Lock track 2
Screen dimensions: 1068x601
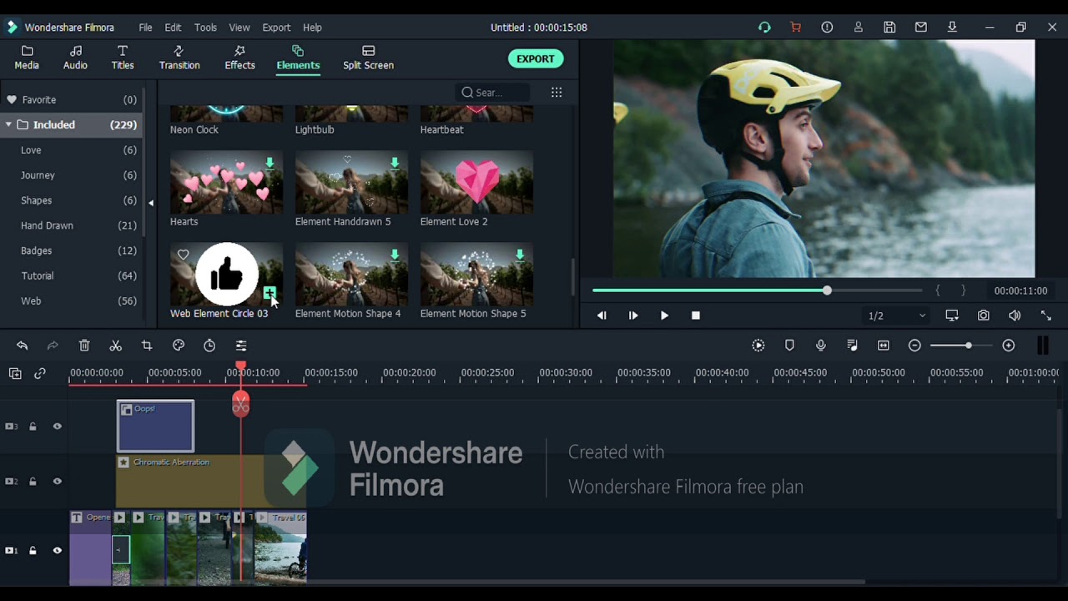33,482
